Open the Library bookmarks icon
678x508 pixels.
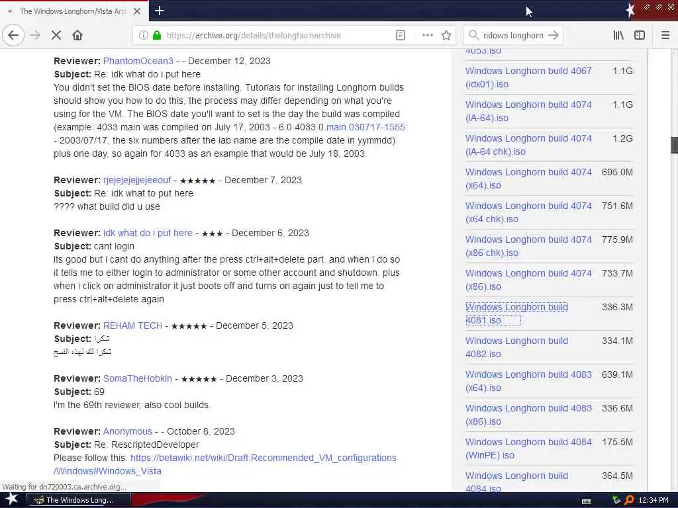pyautogui.click(x=618, y=35)
